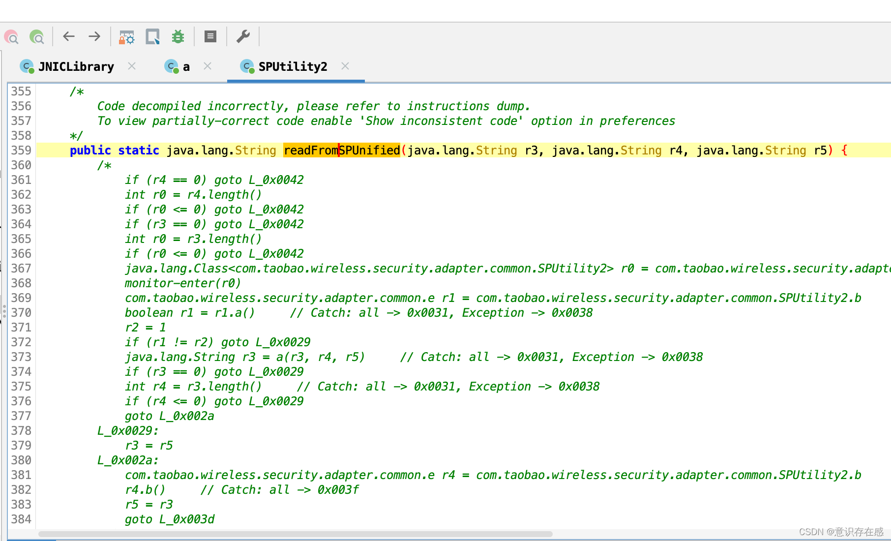Close the SPUtility2 tab
Image resolution: width=891 pixels, height=541 pixels.
pyautogui.click(x=345, y=66)
